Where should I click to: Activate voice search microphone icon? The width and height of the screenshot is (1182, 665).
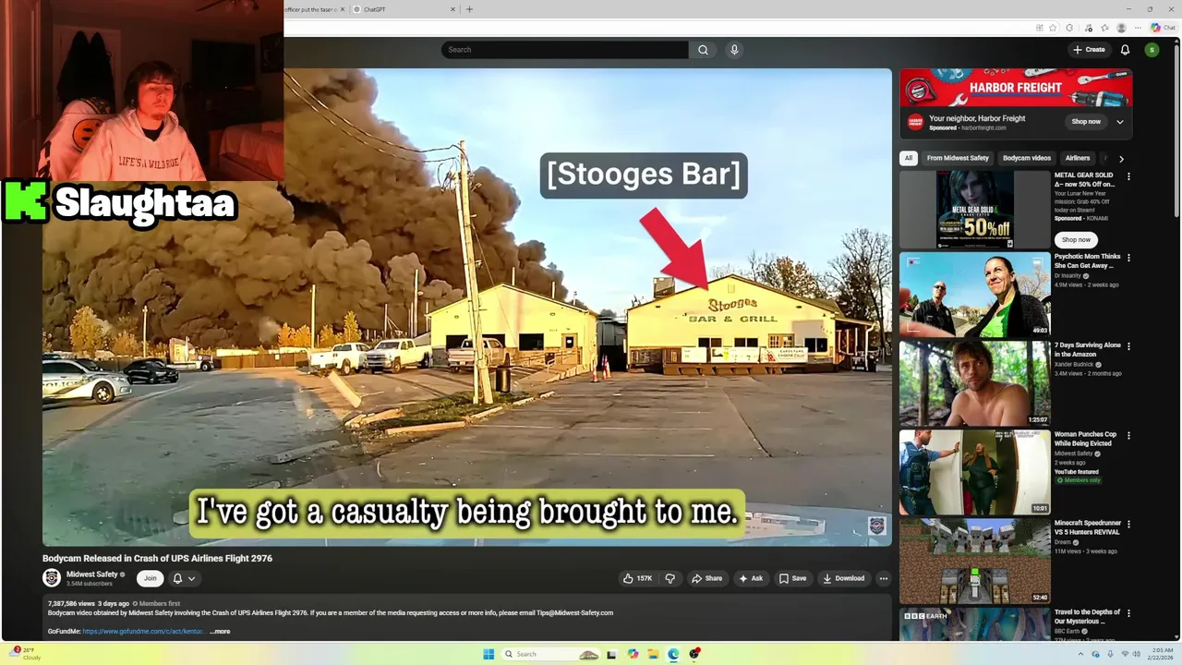point(734,50)
